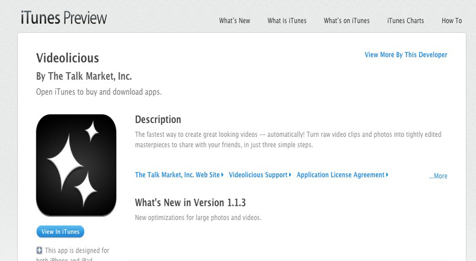Click the Videolicious app icon with sparkles
476x261 pixels.
76,165
